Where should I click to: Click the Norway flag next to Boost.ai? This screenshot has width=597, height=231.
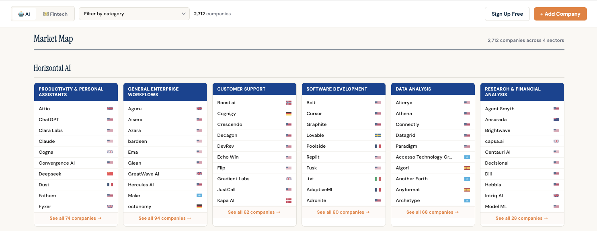click(x=289, y=103)
